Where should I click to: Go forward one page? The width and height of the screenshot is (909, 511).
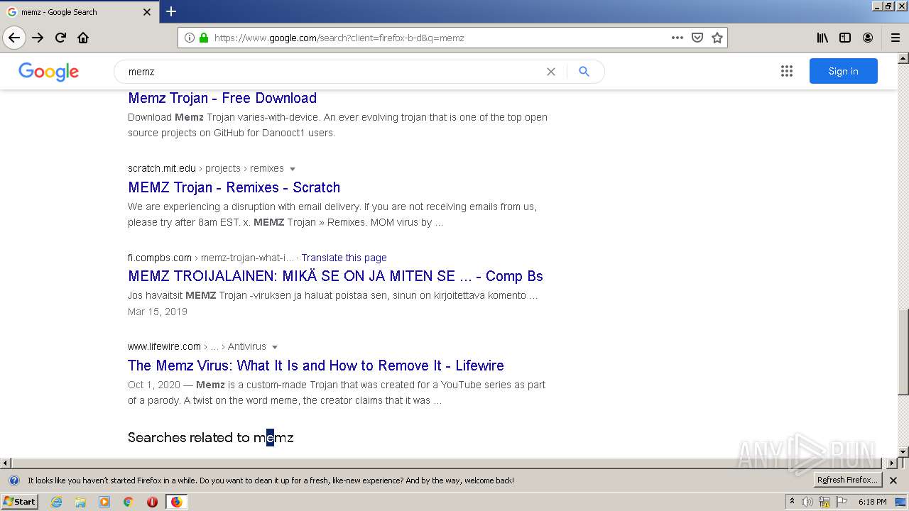coord(38,38)
